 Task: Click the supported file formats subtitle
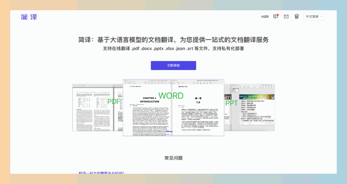click(x=173, y=48)
